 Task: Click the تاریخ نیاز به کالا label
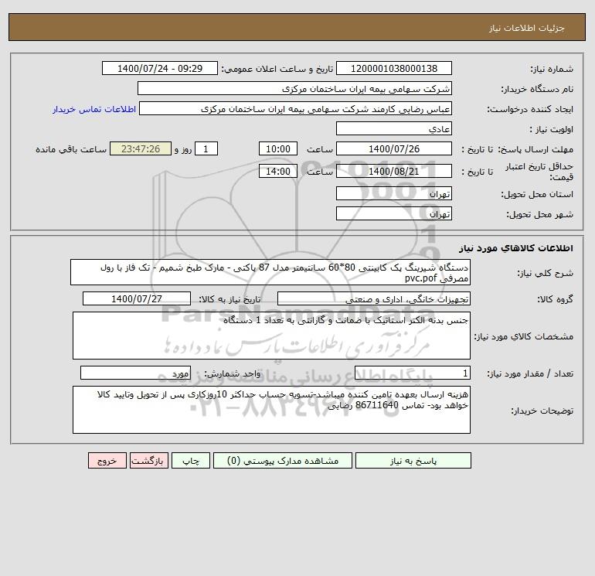point(230,299)
